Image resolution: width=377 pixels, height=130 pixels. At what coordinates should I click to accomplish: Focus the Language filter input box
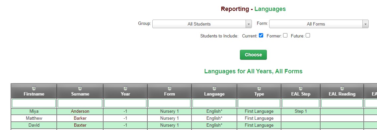[x=214, y=103]
